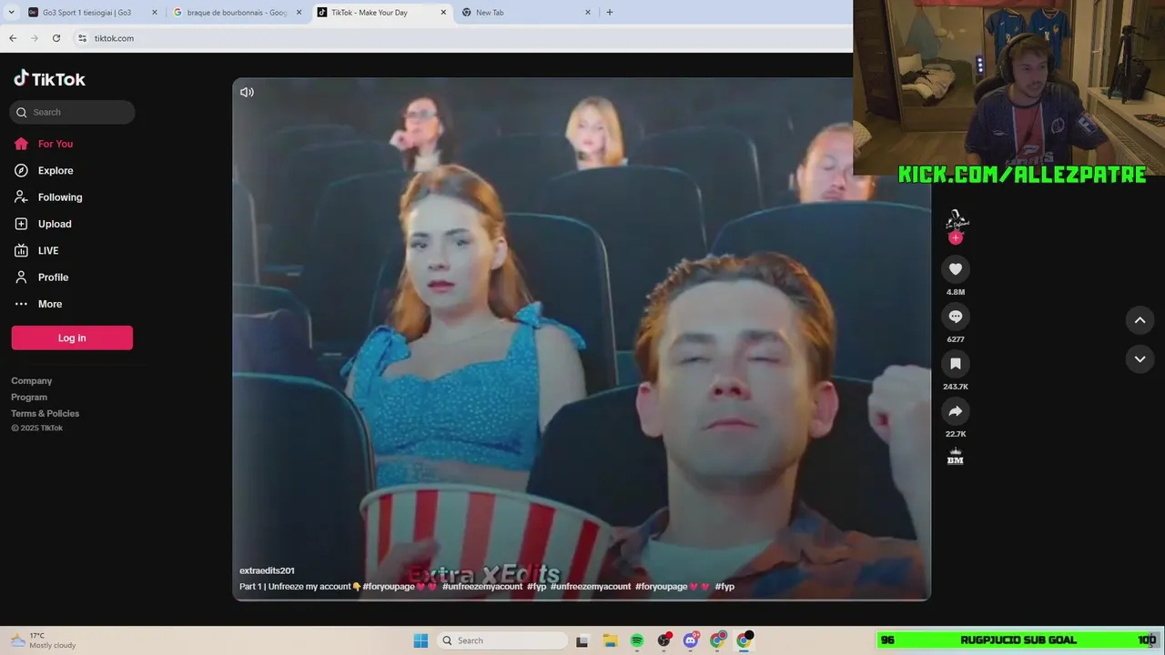This screenshot has width=1165, height=655.
Task: Open File Explorer from the taskbar
Action: pyautogui.click(x=610, y=640)
